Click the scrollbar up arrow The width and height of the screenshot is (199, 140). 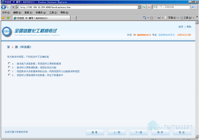(197, 22)
